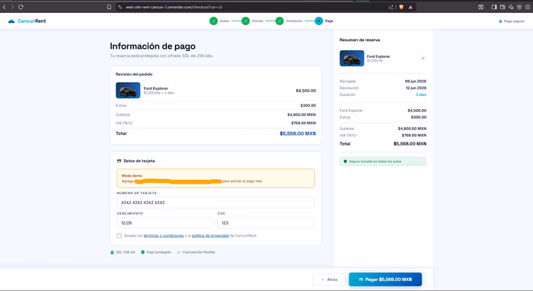Screen dimensions: 533x291
Task: Open the Leo AI assistant icon
Action: tap(511, 7)
